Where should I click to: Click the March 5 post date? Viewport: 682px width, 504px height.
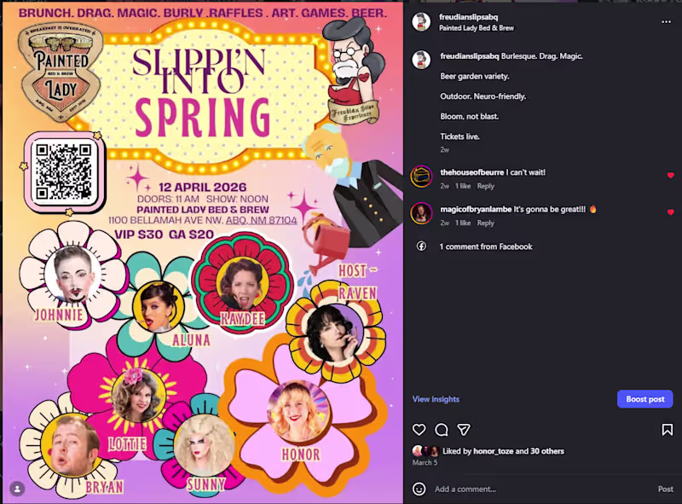[425, 463]
